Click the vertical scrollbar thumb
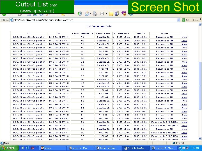 click(x=200, y=86)
